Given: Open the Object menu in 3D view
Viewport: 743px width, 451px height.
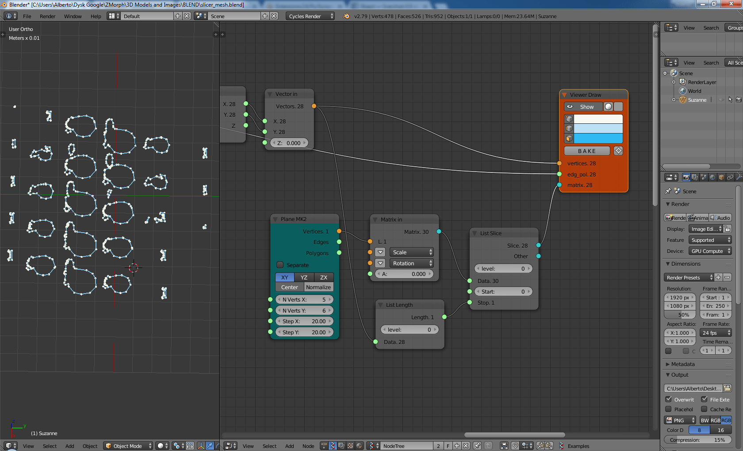Looking at the screenshot, I should [90, 446].
